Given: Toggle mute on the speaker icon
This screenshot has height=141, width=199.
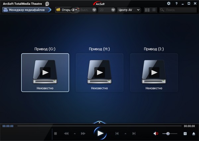Looking at the screenshot, I should (156, 133).
